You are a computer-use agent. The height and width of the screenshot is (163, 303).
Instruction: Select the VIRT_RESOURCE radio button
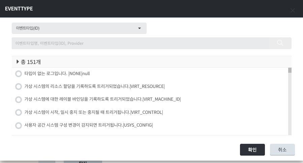19,87
